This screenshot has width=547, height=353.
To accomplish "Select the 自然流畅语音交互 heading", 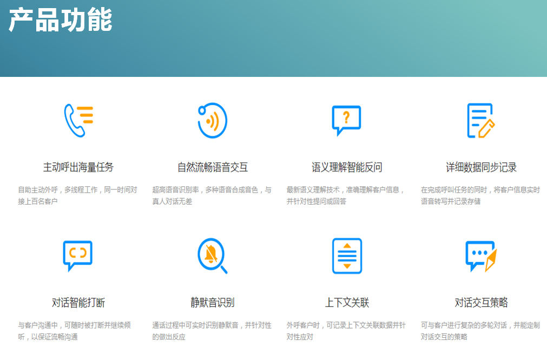I will 213,167.
